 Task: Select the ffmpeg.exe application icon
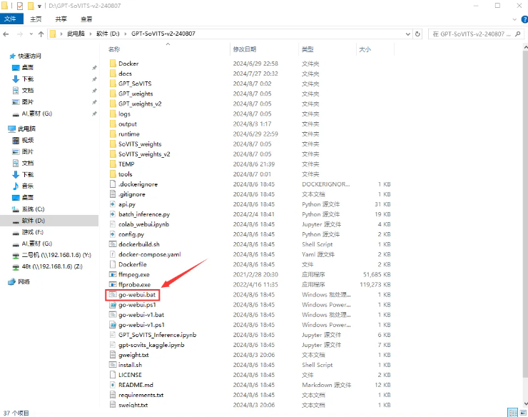[x=112, y=274]
